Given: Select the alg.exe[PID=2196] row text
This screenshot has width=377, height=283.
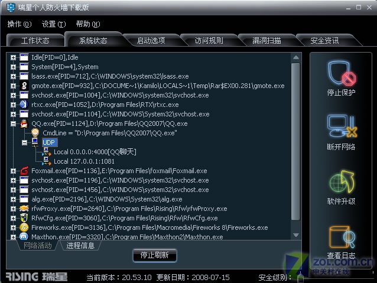Looking at the screenshot, I should [107, 199].
